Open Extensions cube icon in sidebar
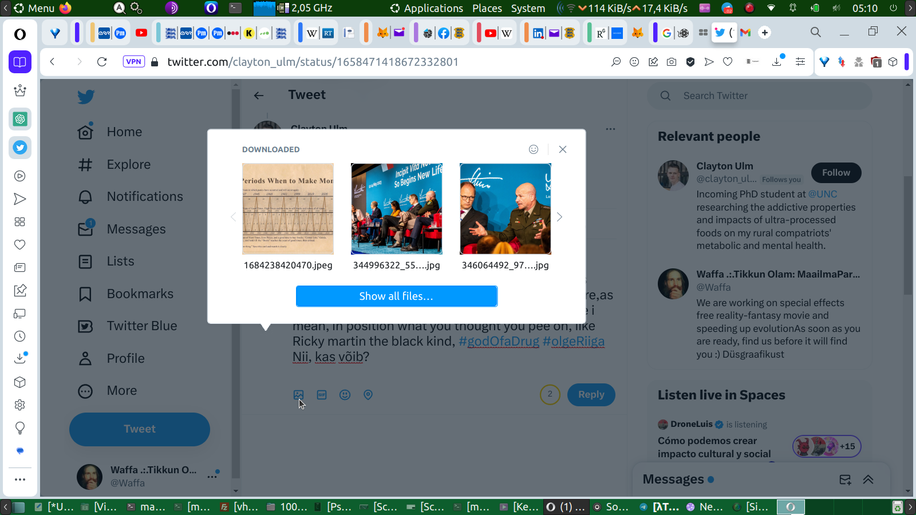The width and height of the screenshot is (916, 515). (20, 382)
